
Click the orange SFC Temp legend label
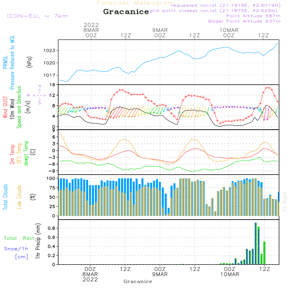point(19,153)
